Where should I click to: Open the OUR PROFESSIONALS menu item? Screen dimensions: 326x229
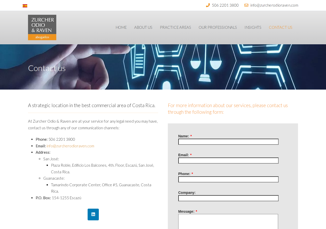218,27
